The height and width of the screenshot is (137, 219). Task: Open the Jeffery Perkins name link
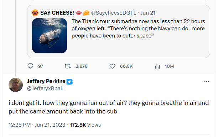click(x=46, y=81)
